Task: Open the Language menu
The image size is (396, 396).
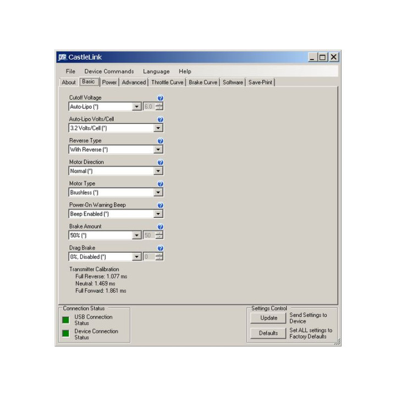Action: tap(156, 71)
